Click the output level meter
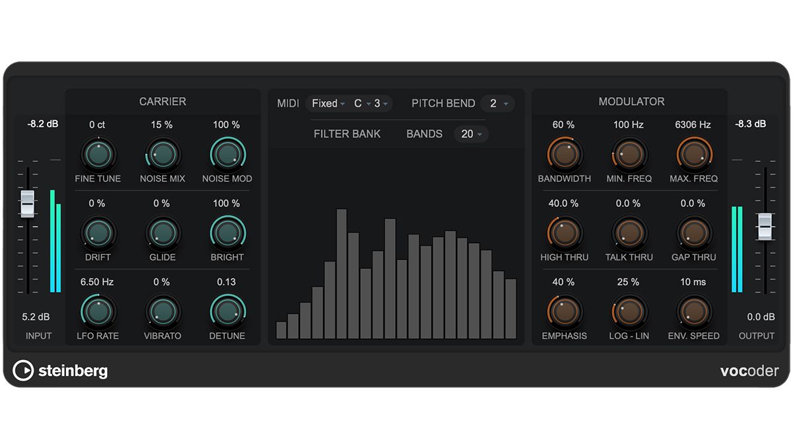 [x=737, y=249]
